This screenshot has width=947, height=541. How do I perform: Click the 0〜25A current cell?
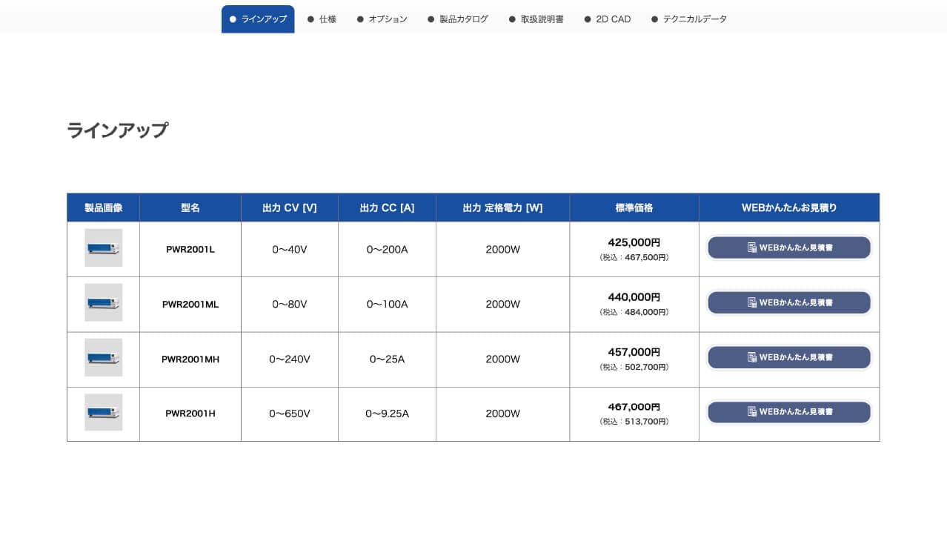coord(387,359)
